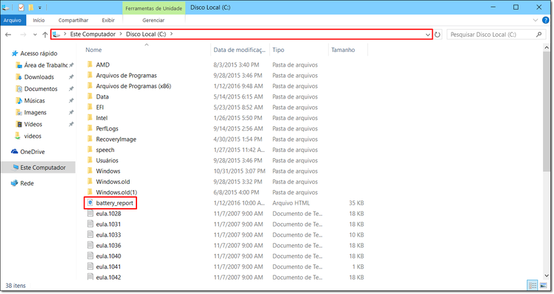554x294 pixels.
Task: Select Acesso rápido in navigation pane
Action: point(39,53)
